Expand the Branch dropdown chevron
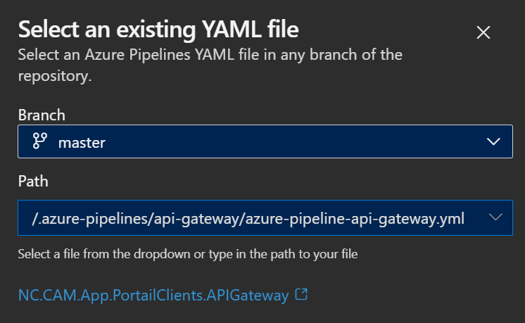 (x=493, y=142)
